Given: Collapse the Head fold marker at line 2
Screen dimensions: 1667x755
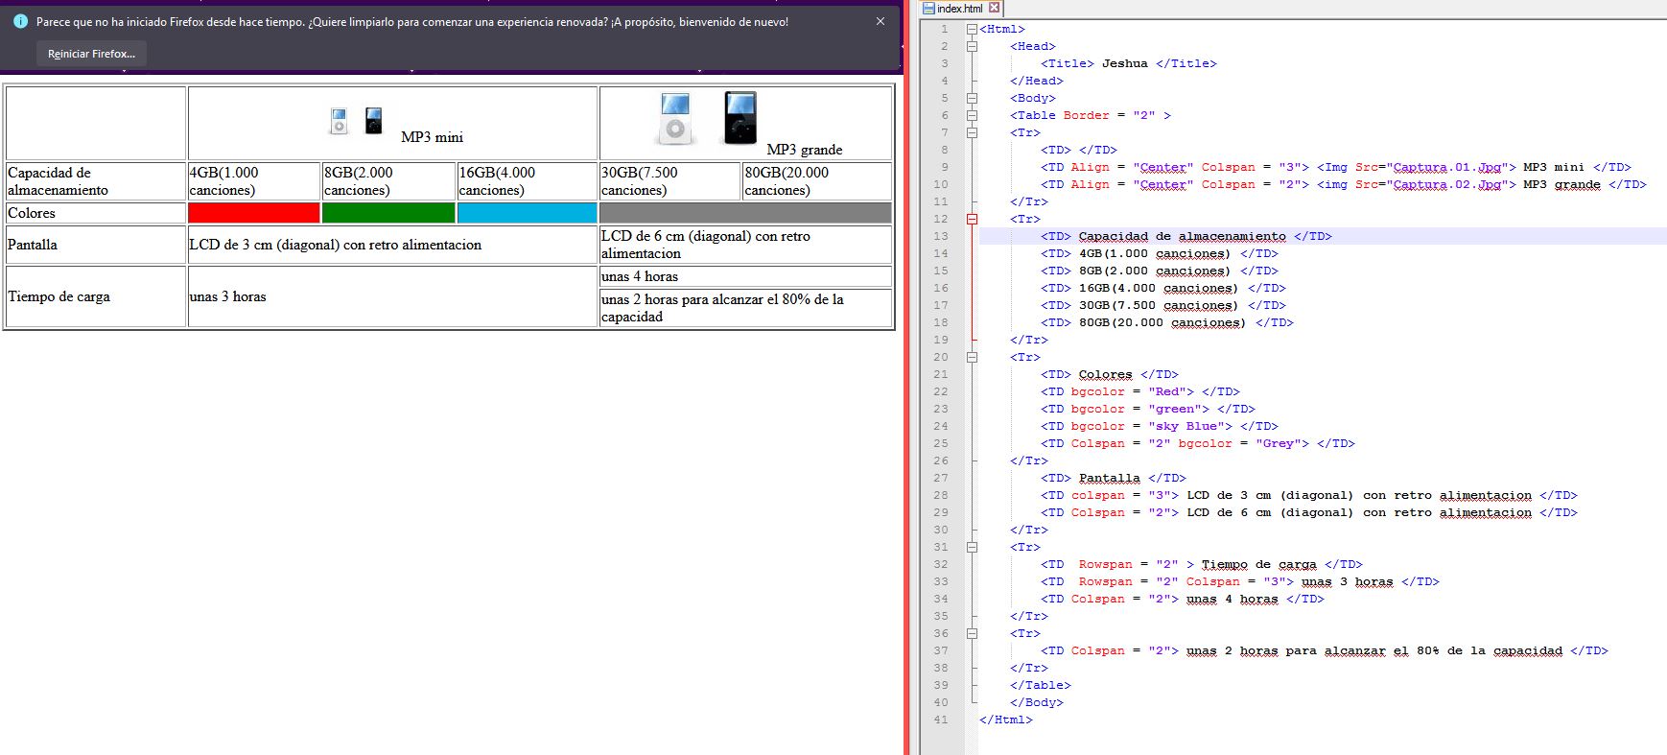Looking at the screenshot, I should pos(972,46).
